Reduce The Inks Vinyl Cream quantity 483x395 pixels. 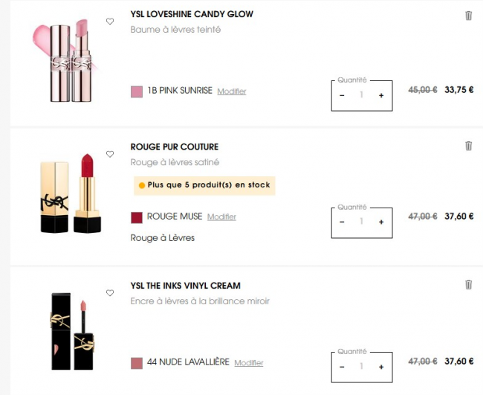coord(342,367)
